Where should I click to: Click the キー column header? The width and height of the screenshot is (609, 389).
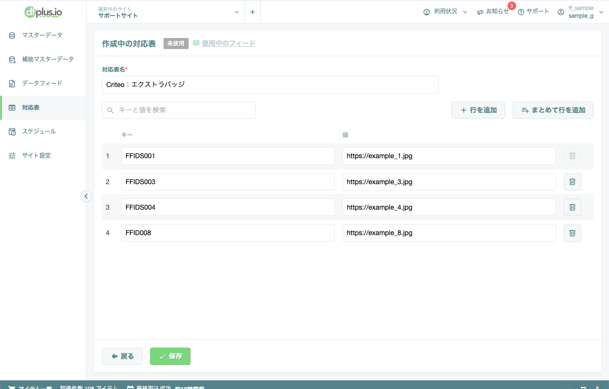pos(127,135)
